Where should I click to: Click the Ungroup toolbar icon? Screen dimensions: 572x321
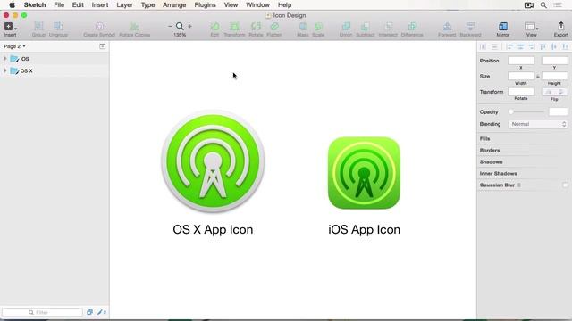[58, 26]
